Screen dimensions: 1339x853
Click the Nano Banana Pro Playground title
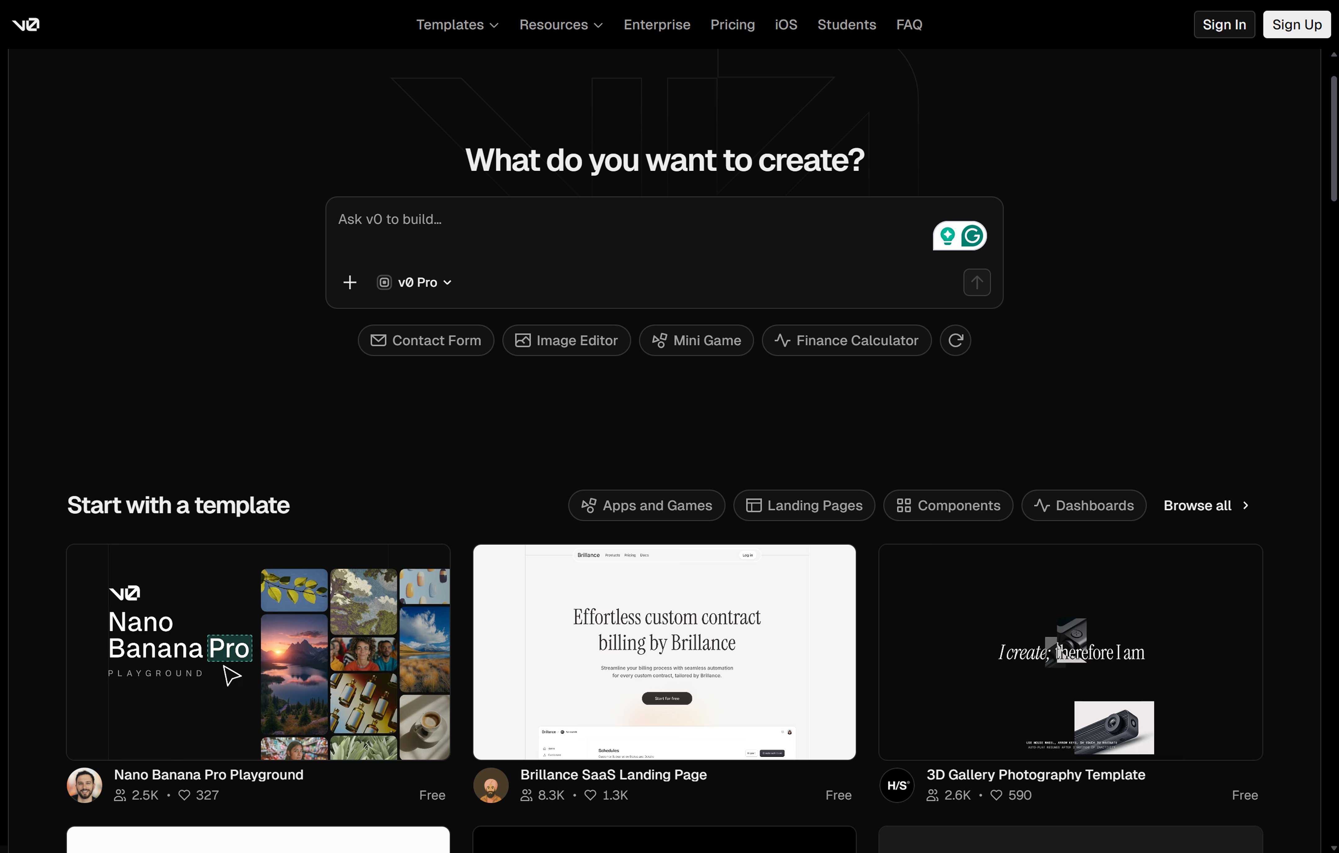click(x=209, y=775)
